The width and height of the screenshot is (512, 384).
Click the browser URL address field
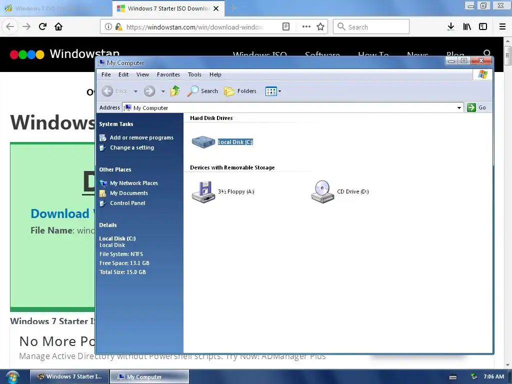point(195,27)
